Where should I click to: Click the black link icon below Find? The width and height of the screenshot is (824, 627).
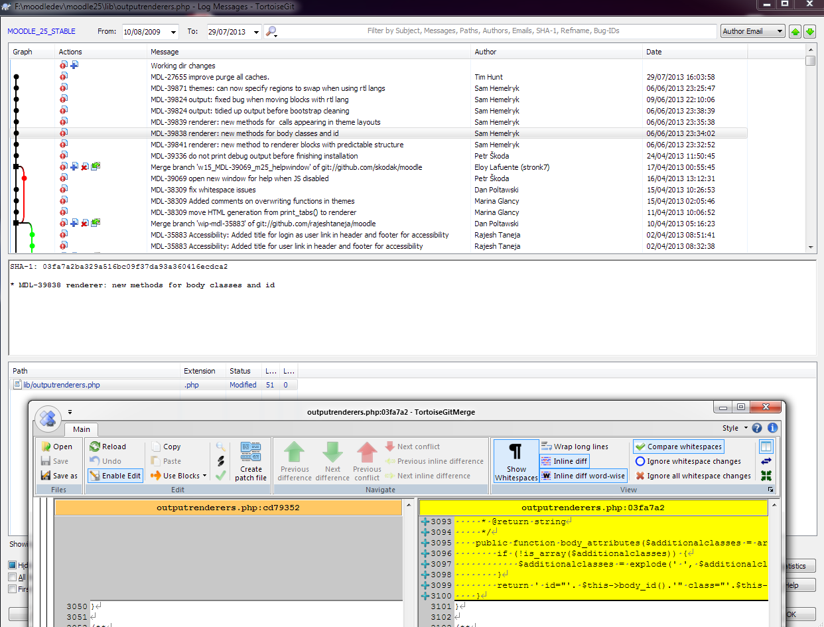tap(221, 461)
